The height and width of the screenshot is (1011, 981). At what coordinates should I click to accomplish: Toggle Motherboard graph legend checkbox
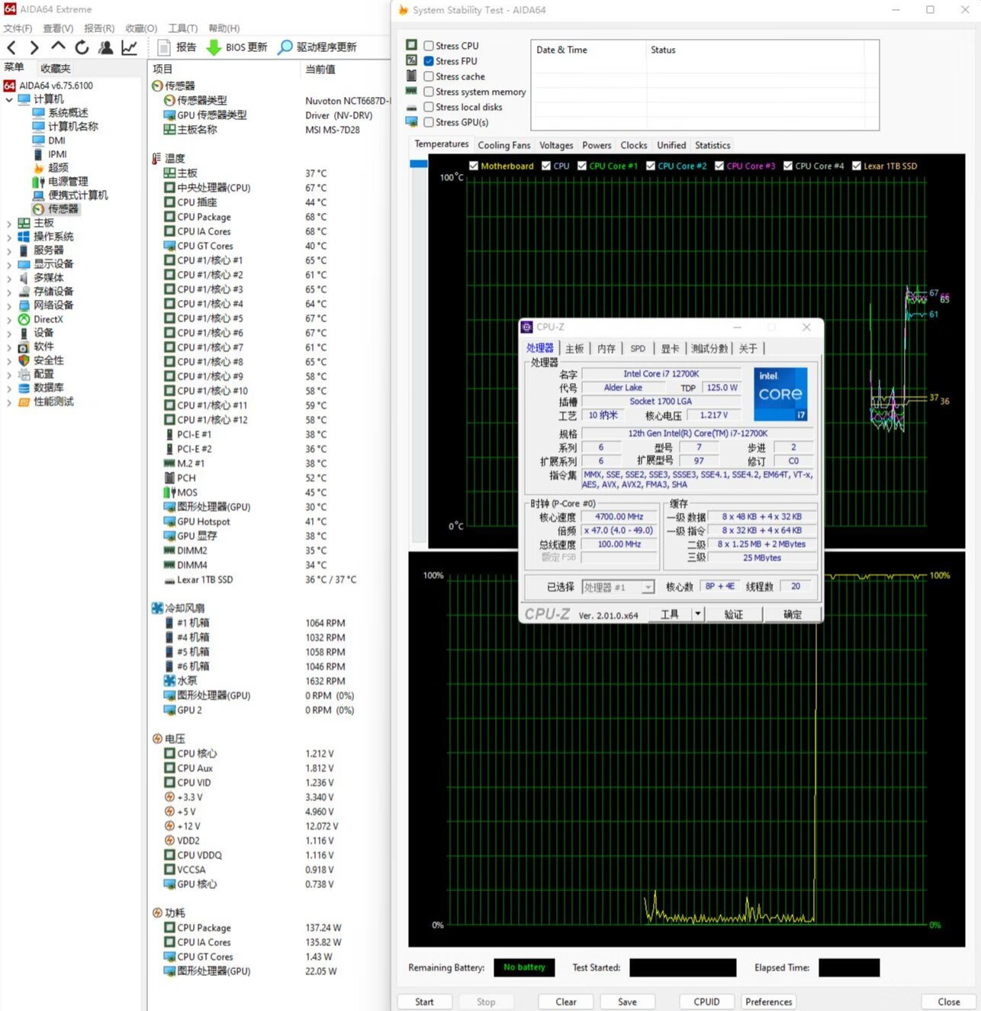tap(474, 166)
